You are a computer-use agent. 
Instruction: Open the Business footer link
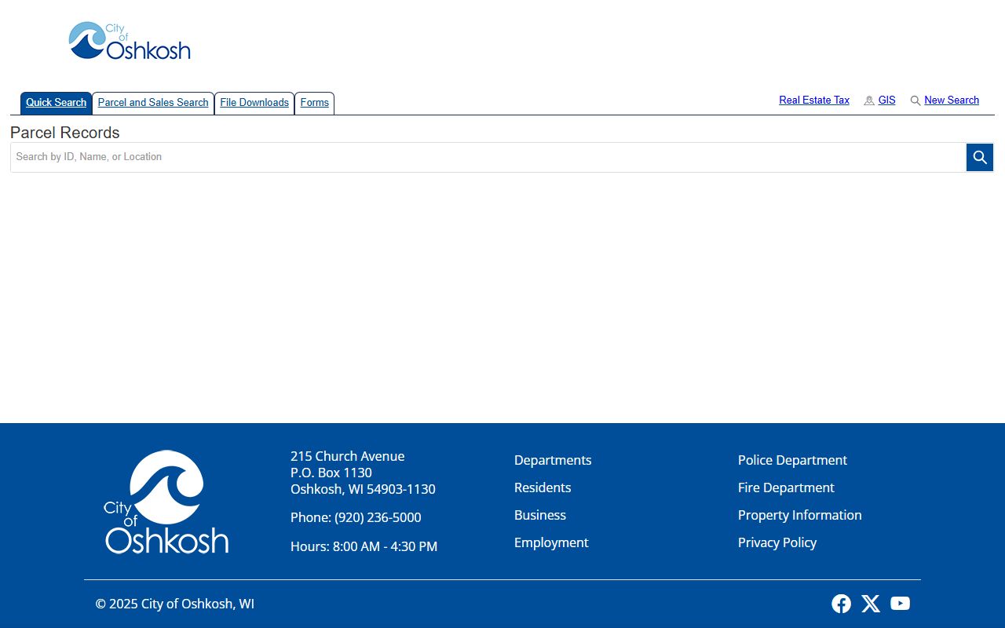coord(540,515)
